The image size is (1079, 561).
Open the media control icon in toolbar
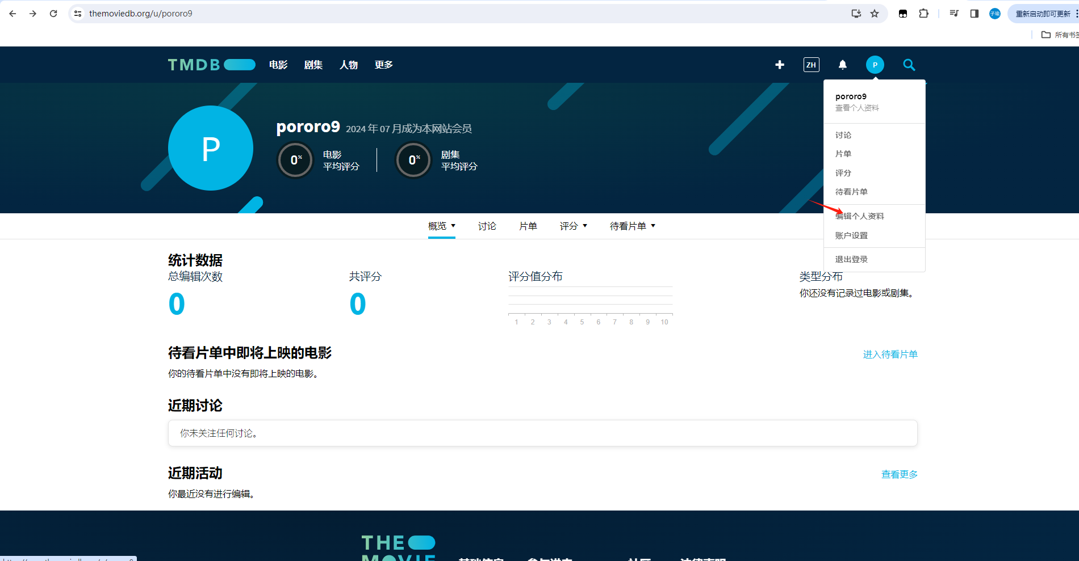(x=954, y=14)
